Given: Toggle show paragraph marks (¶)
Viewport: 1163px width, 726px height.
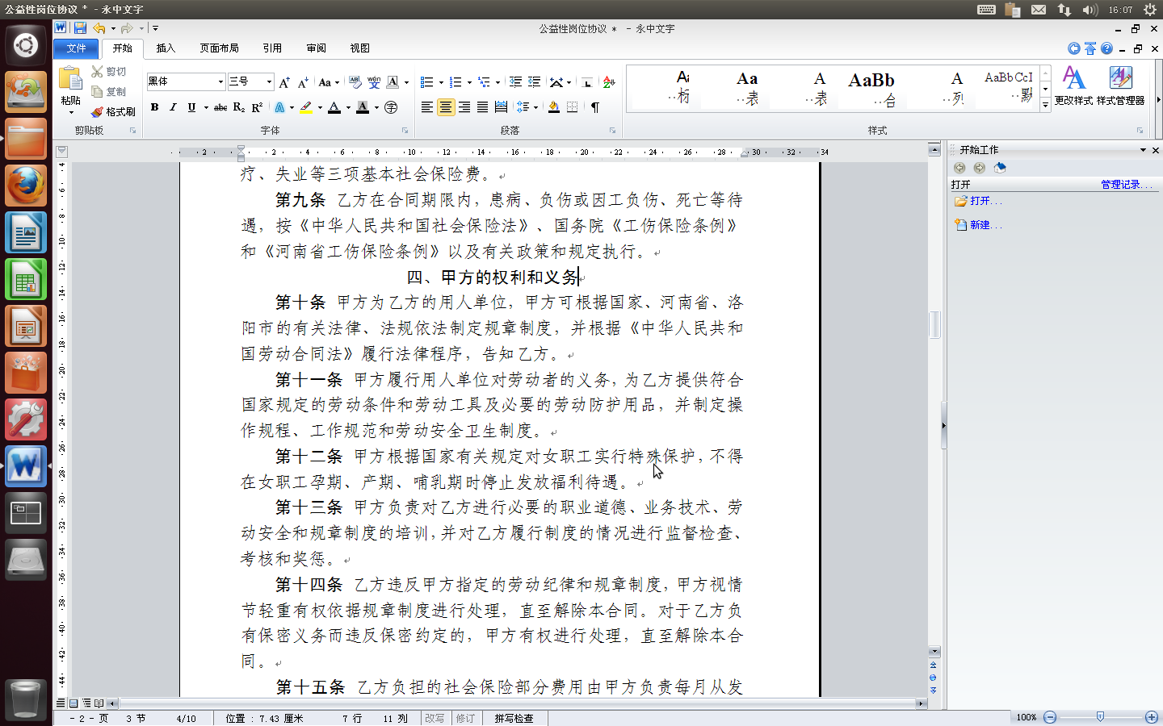Looking at the screenshot, I should 595,107.
